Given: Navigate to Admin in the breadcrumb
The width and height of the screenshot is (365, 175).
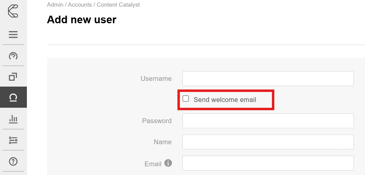Looking at the screenshot, I should [x=55, y=5].
